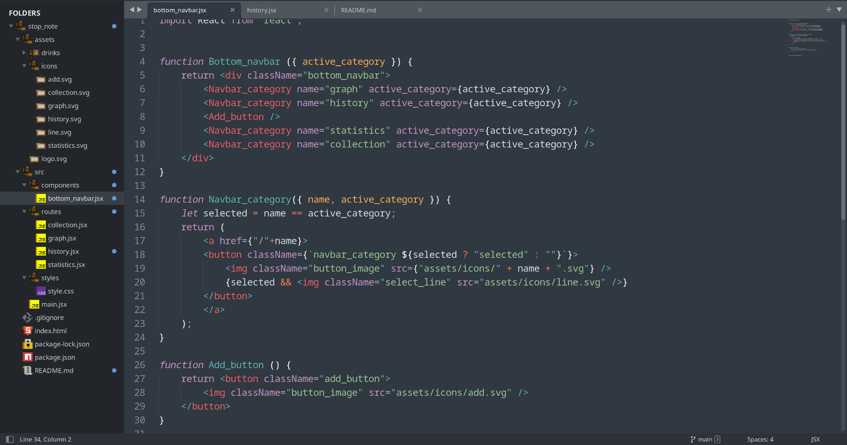The image size is (847, 445).
Task: Click the npm icon beside package.json
Action: pyautogui.click(x=28, y=357)
